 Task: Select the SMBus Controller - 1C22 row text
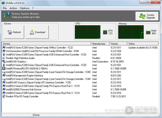[x=39, y=48]
